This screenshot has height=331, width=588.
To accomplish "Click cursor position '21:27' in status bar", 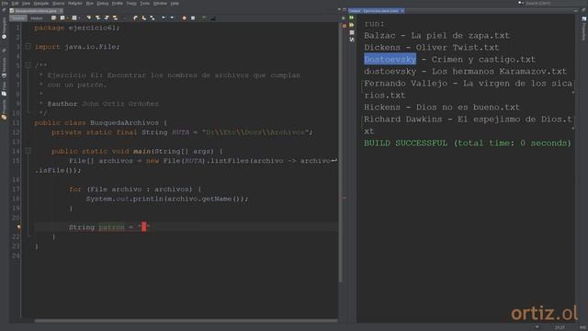I will pyautogui.click(x=560, y=327).
